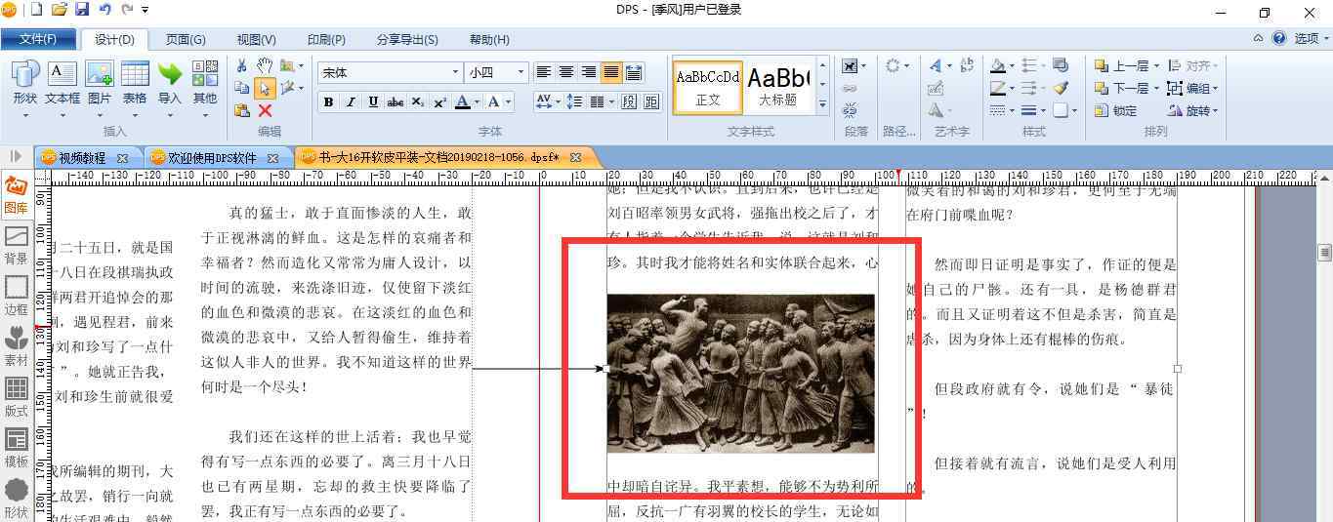Set text alignment to right
This screenshot has width=1333, height=522.
pos(588,72)
